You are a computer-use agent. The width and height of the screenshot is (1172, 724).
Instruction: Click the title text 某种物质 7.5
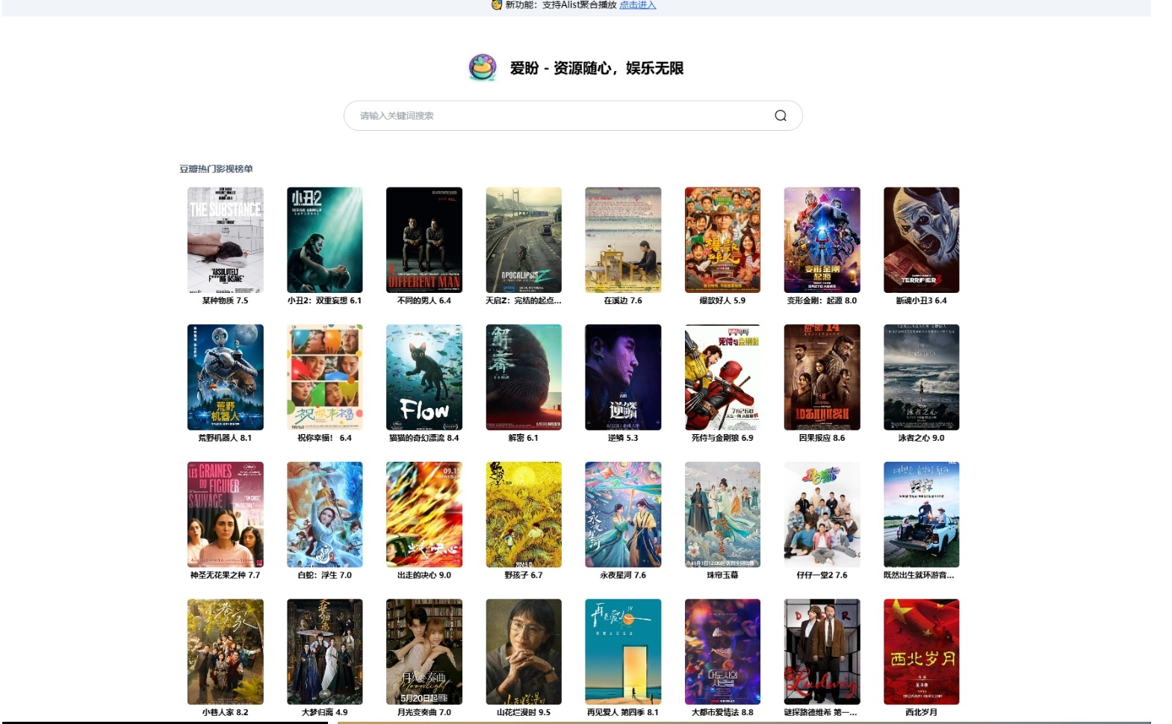click(x=225, y=300)
